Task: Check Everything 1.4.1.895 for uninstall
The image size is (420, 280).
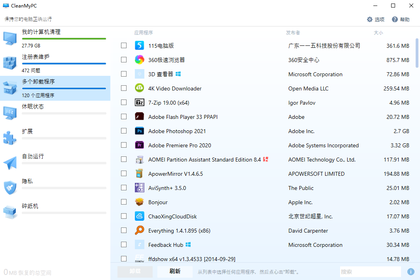Action: coord(124,230)
